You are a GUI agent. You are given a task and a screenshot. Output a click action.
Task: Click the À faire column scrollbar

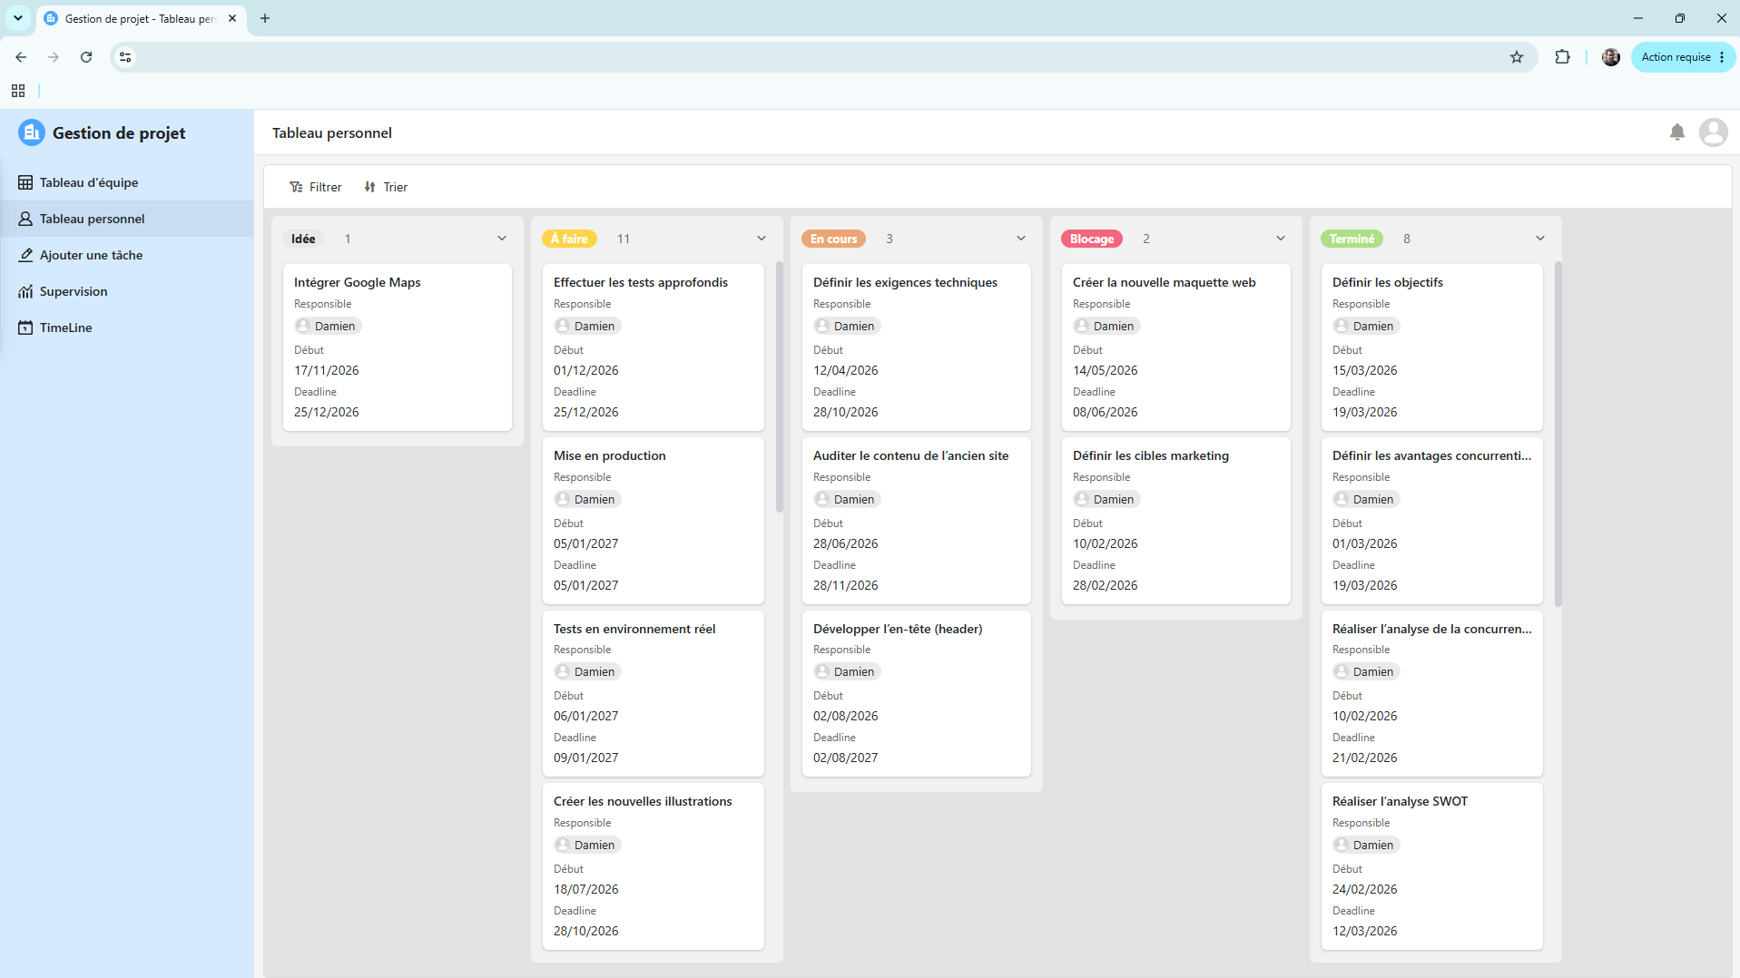click(x=780, y=387)
